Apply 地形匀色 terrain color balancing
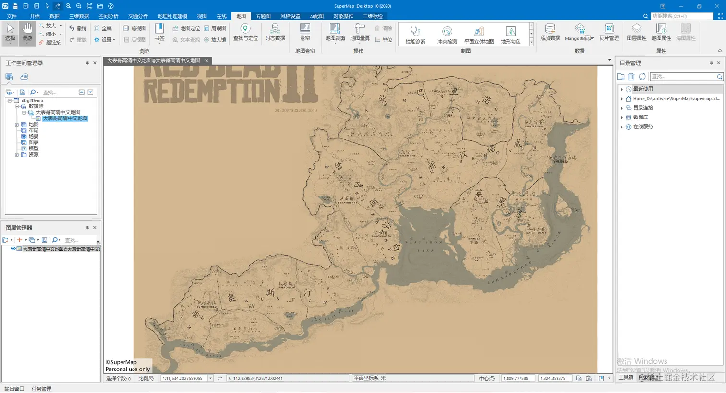The image size is (726, 393). (510, 35)
